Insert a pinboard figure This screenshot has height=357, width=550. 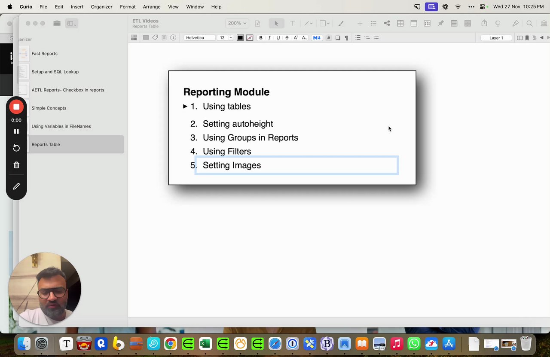pos(440,24)
